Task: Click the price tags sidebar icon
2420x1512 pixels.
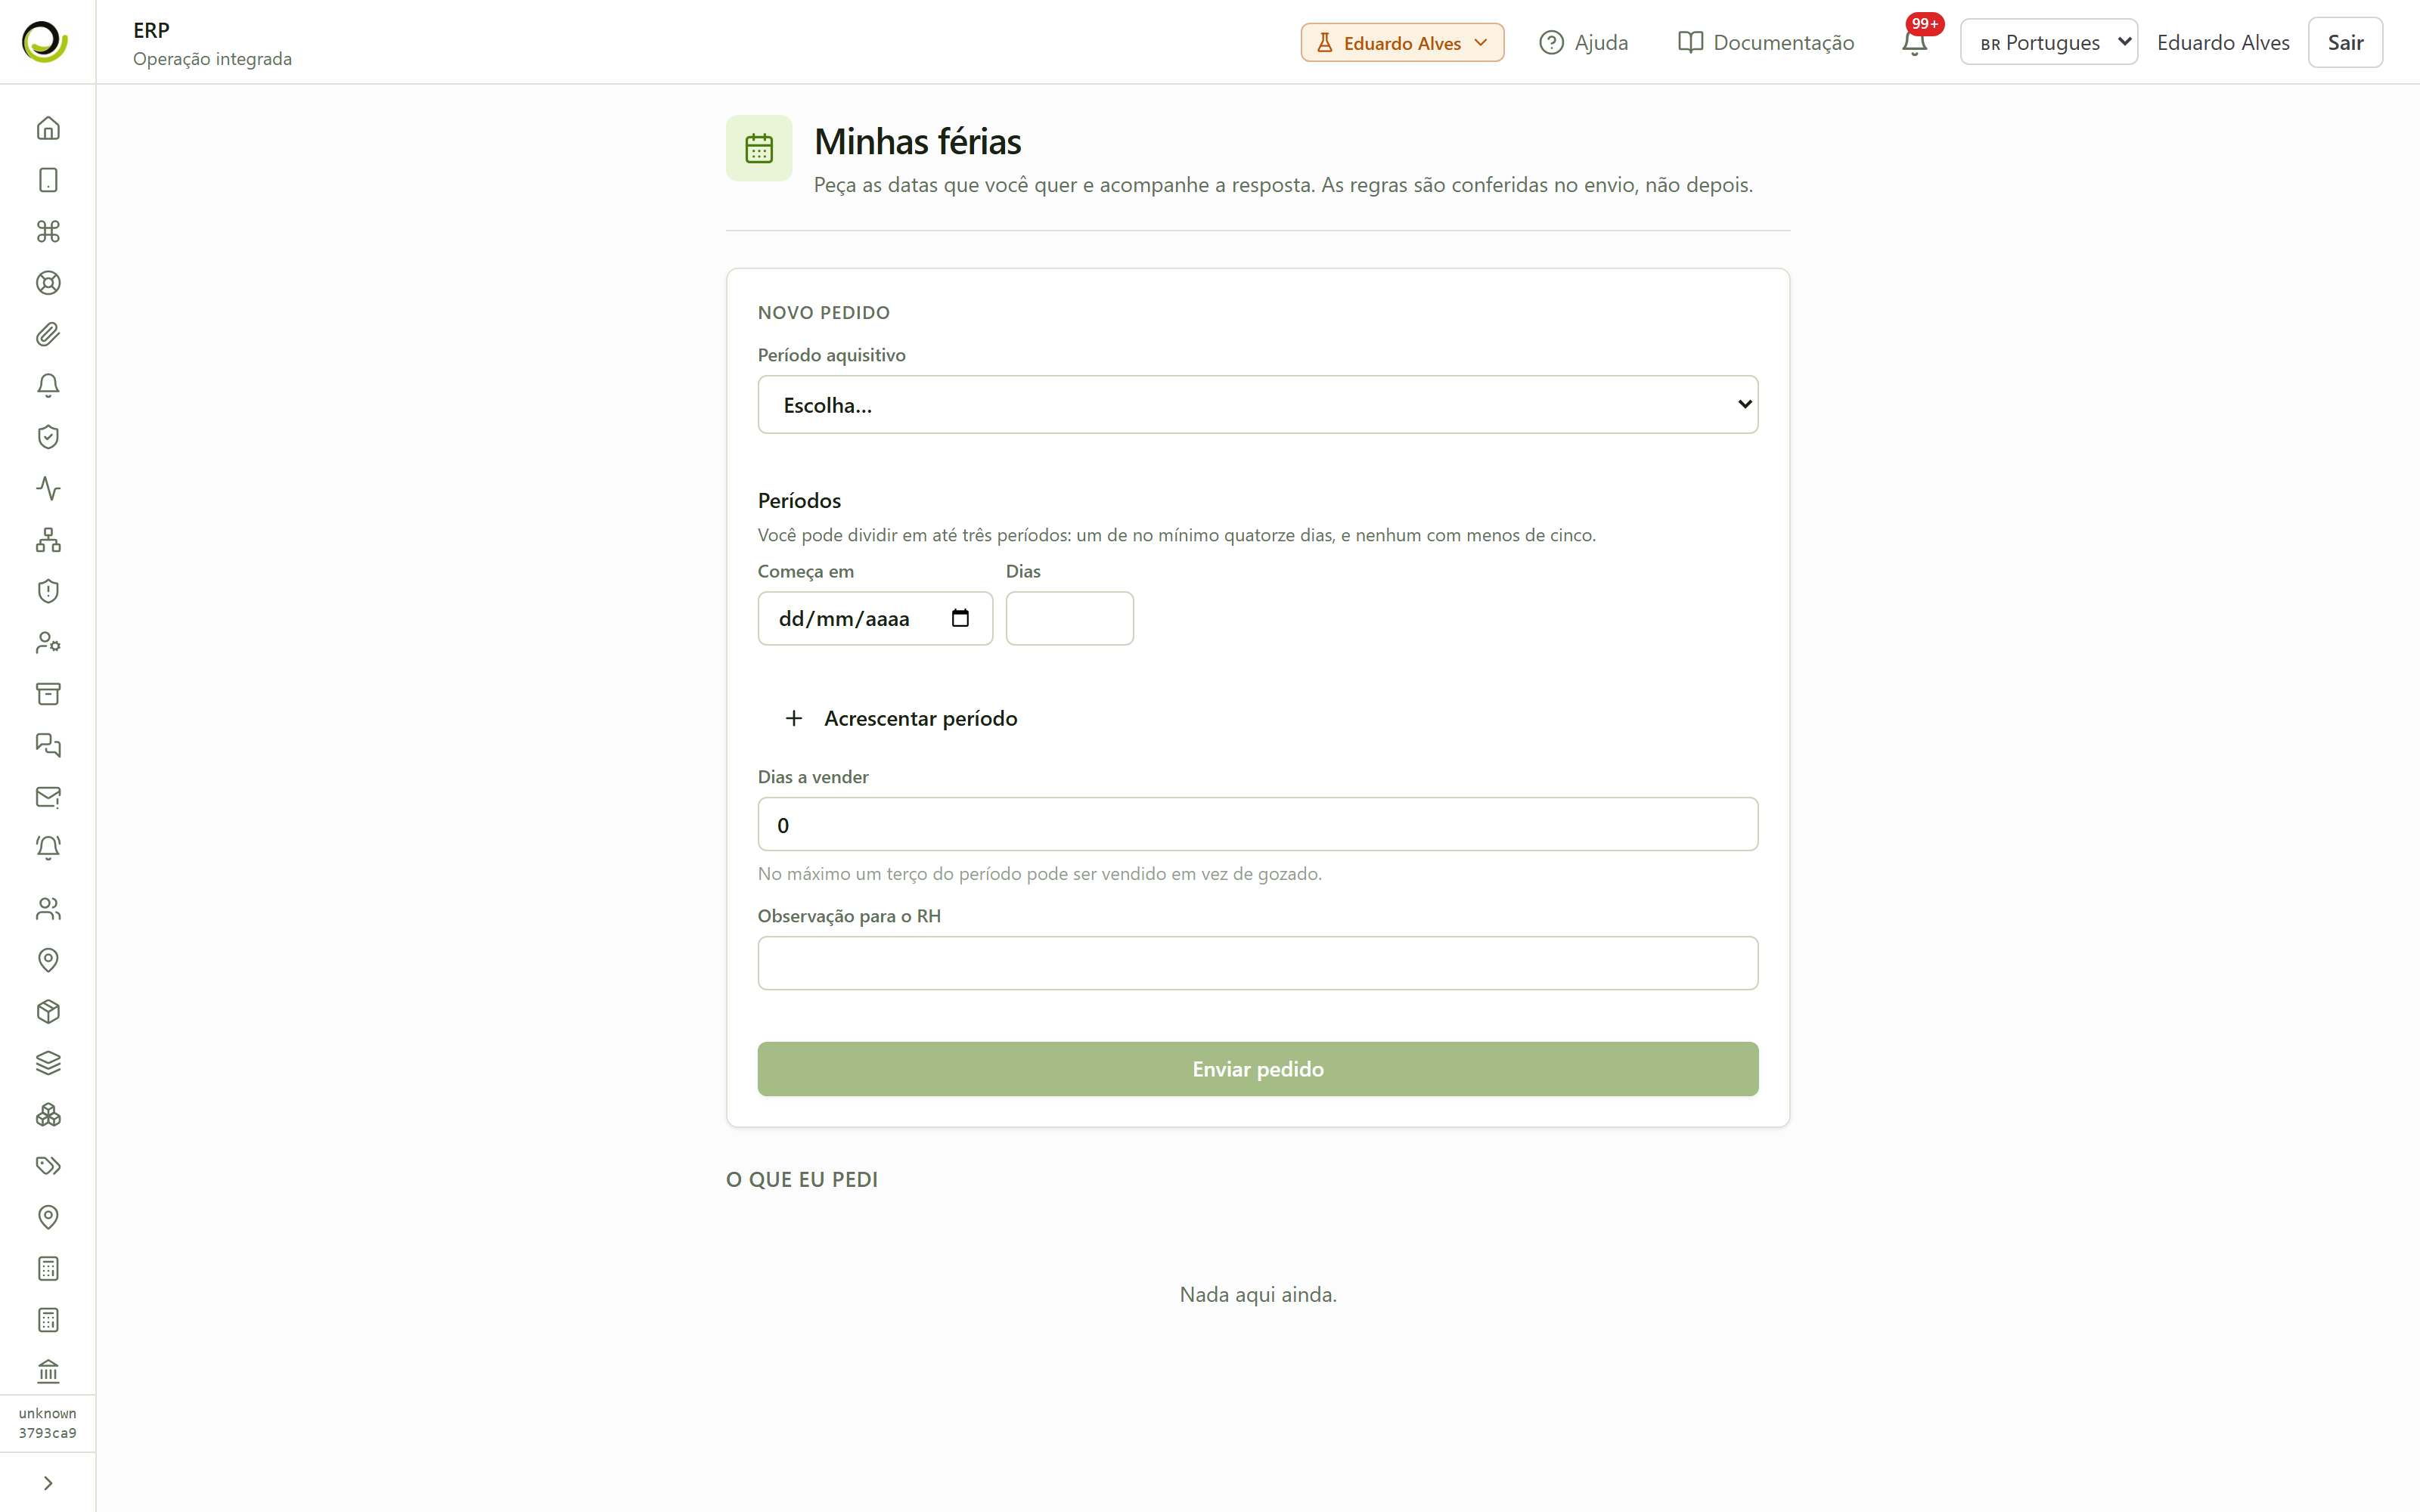Action: coord(48,1166)
